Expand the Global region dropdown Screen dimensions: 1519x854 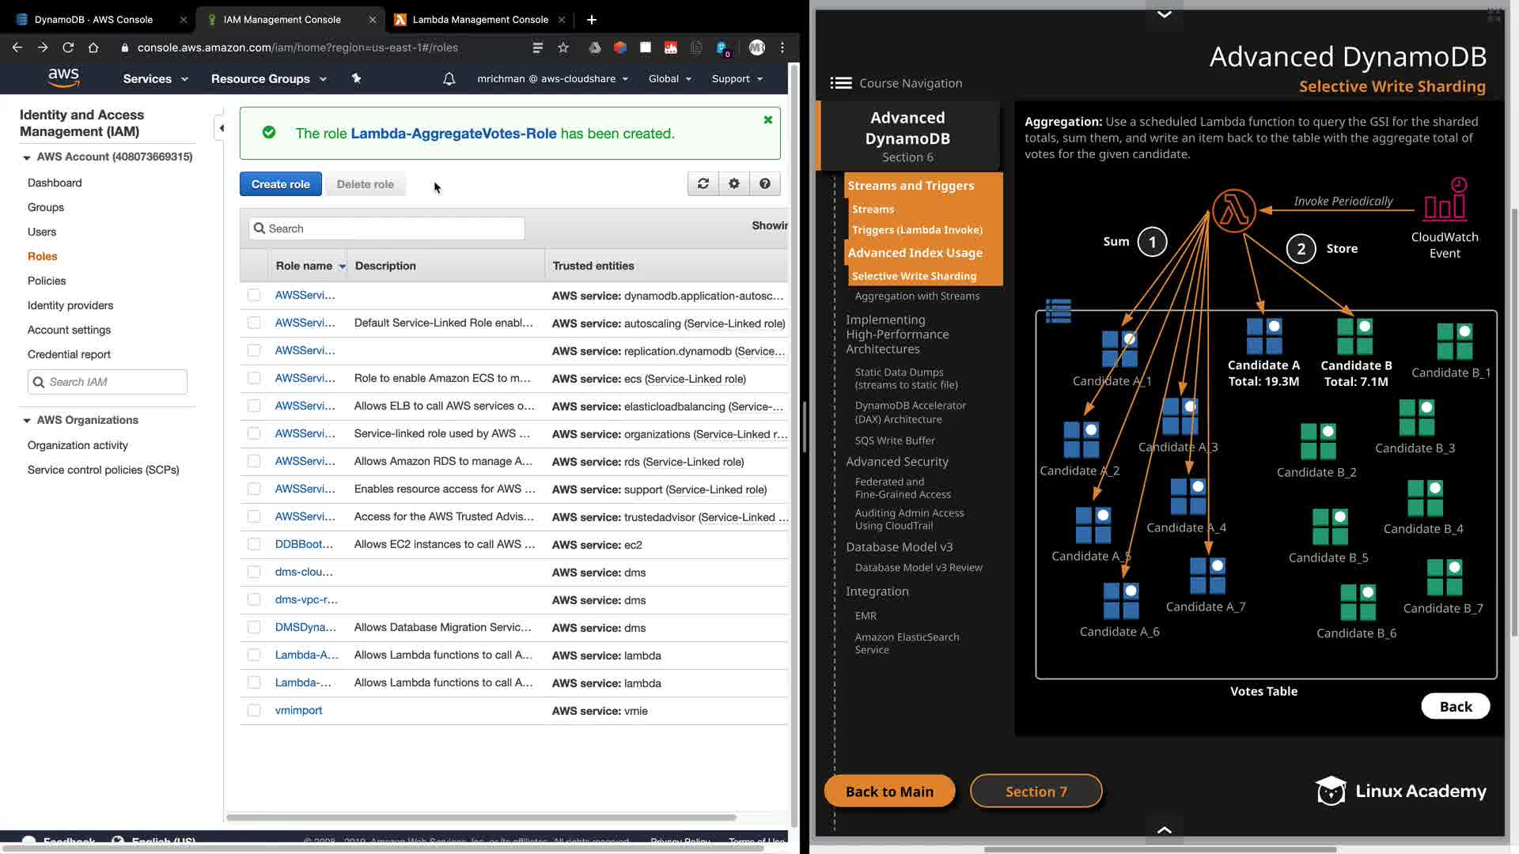669,79
